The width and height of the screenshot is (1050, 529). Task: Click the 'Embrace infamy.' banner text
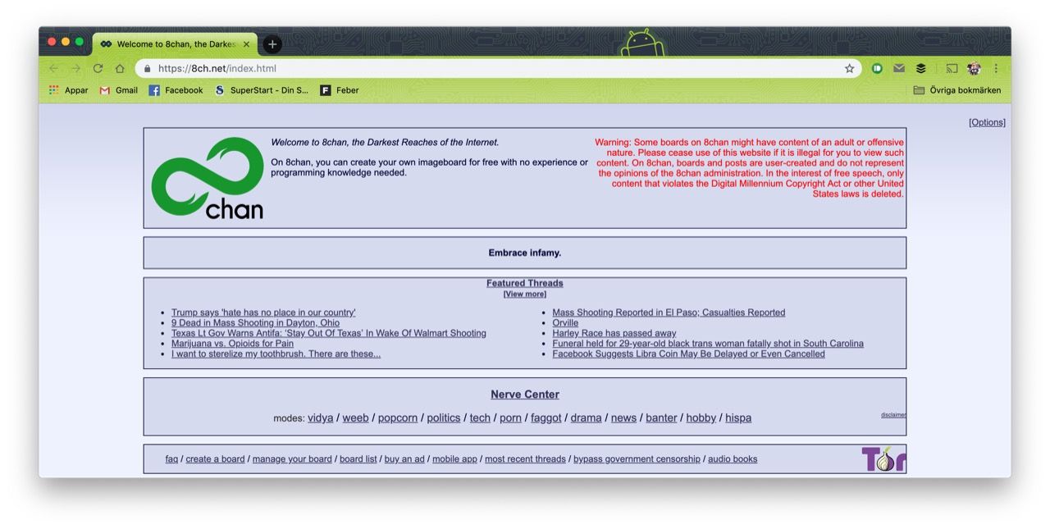(525, 253)
